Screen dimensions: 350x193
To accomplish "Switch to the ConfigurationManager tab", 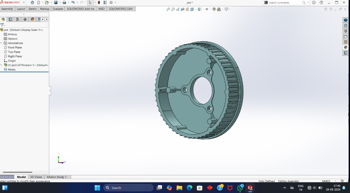I will 18,19.
